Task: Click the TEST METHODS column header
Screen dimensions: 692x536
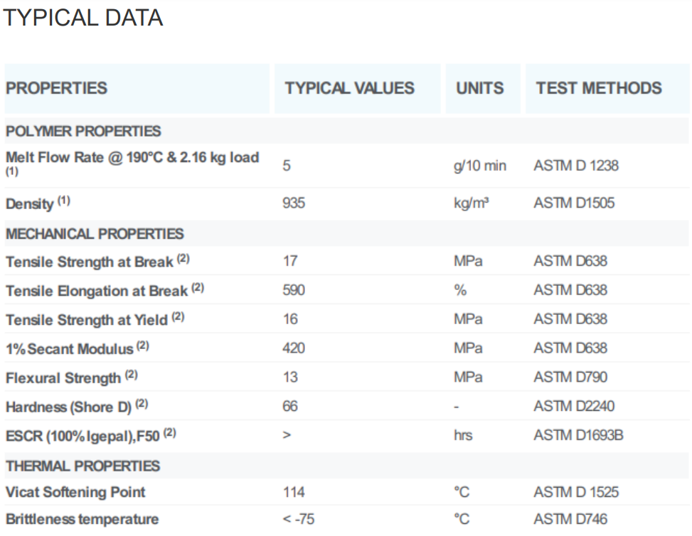Action: [598, 89]
